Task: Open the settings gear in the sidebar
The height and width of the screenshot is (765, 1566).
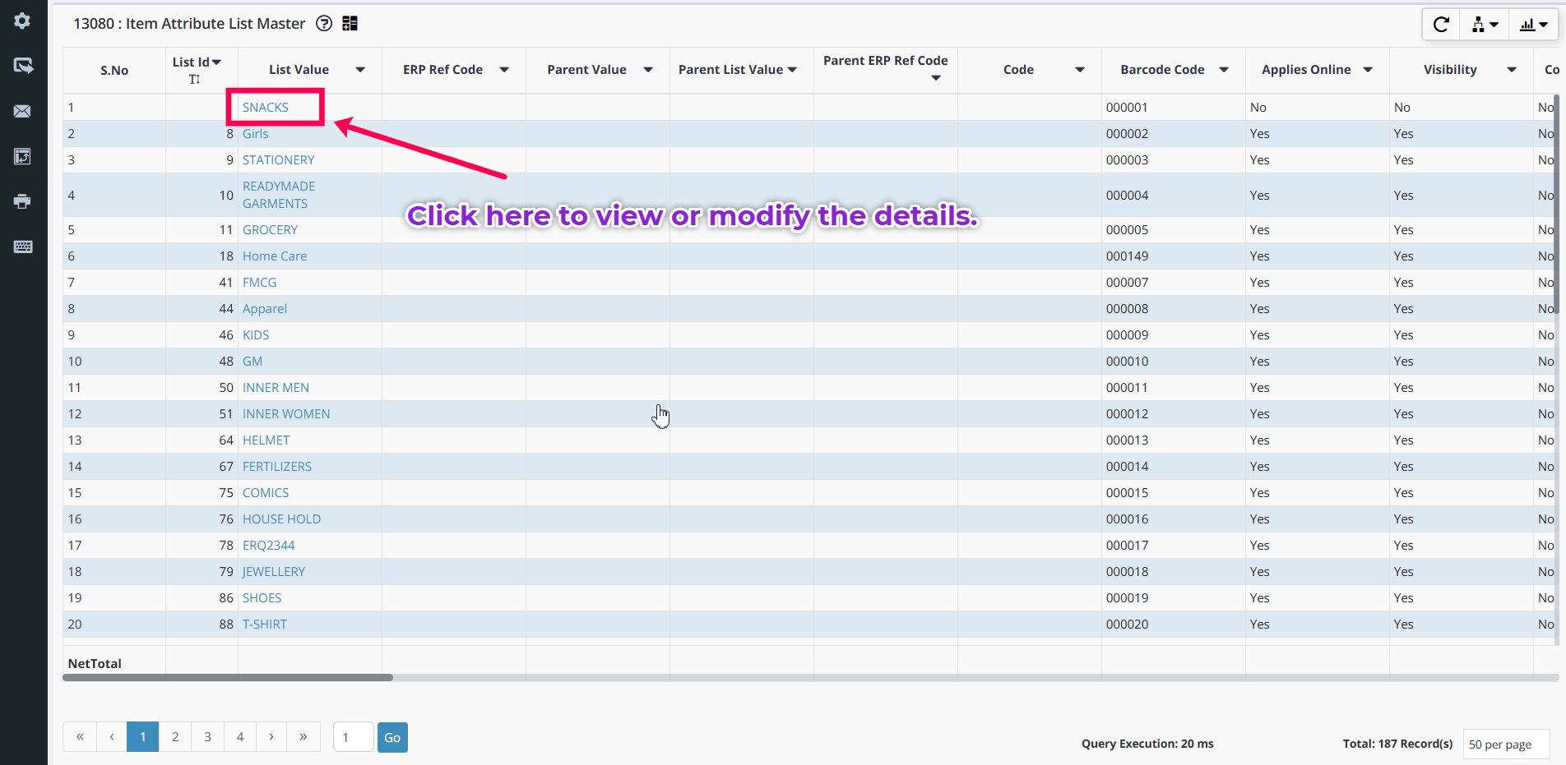Action: [x=22, y=21]
